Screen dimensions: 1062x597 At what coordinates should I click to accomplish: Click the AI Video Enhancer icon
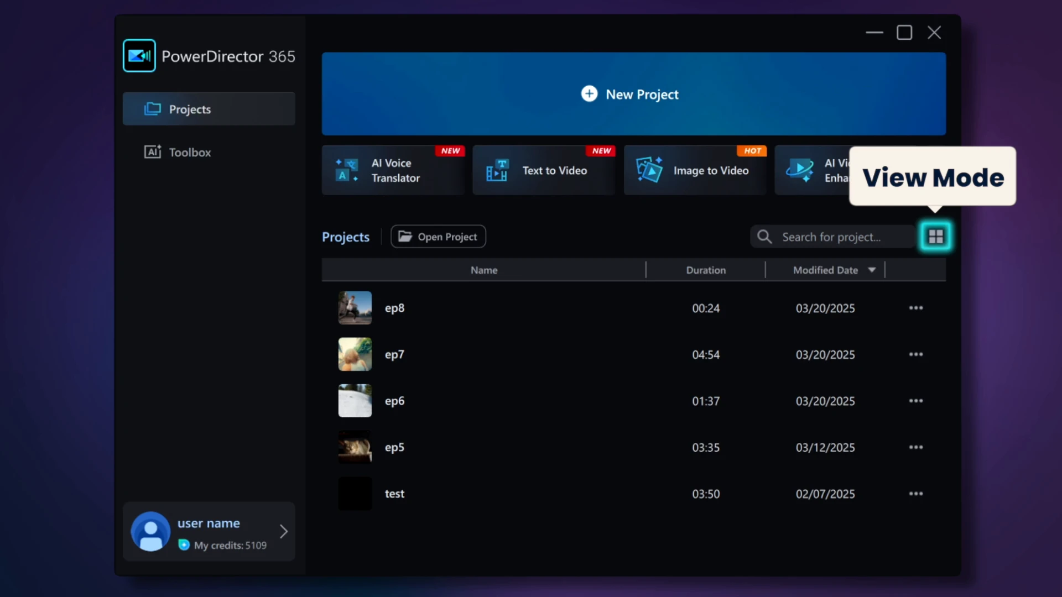click(x=800, y=170)
